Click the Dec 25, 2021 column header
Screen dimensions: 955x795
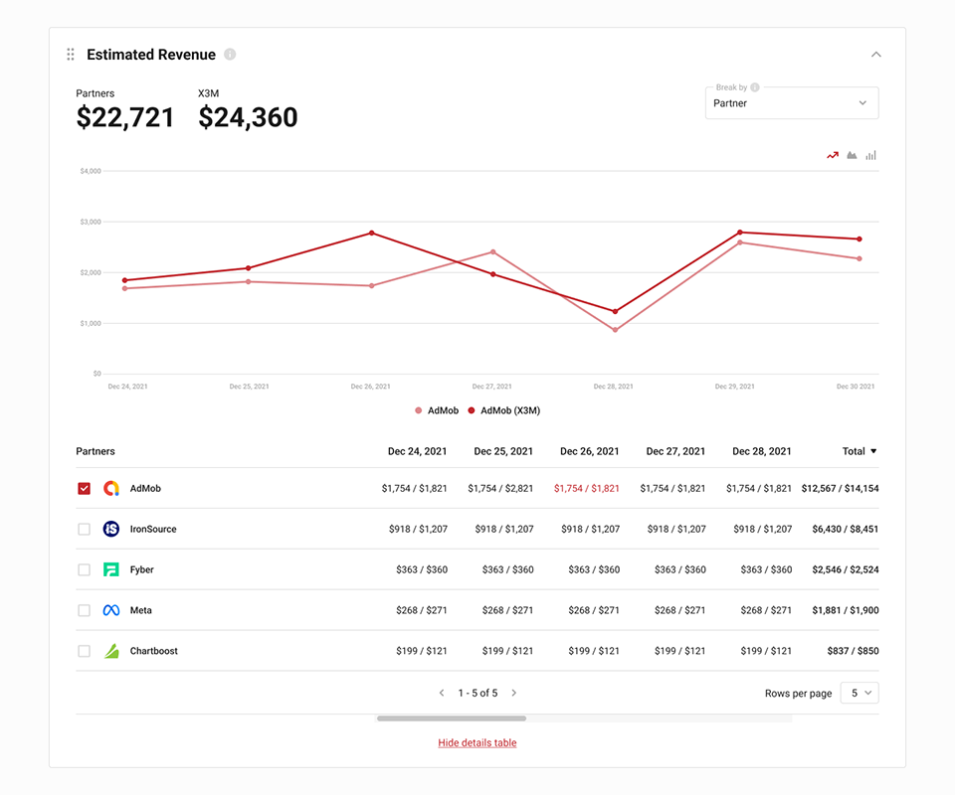pos(503,451)
